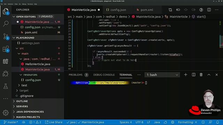Open settings.json in explorer tree
223x125 pixels.
point(38,43)
